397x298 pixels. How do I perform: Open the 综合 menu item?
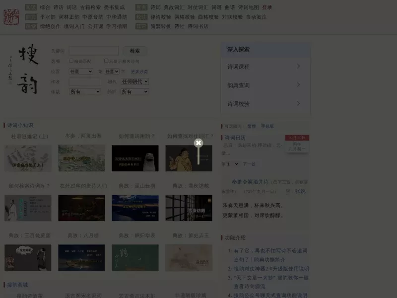(x=45, y=7)
